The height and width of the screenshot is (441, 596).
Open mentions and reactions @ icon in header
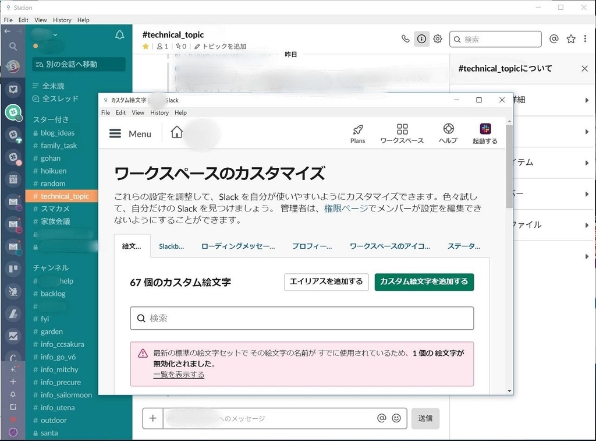[x=554, y=38]
